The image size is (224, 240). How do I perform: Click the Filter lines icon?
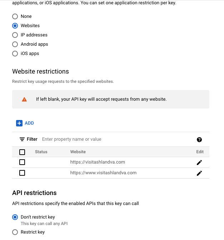(22, 139)
